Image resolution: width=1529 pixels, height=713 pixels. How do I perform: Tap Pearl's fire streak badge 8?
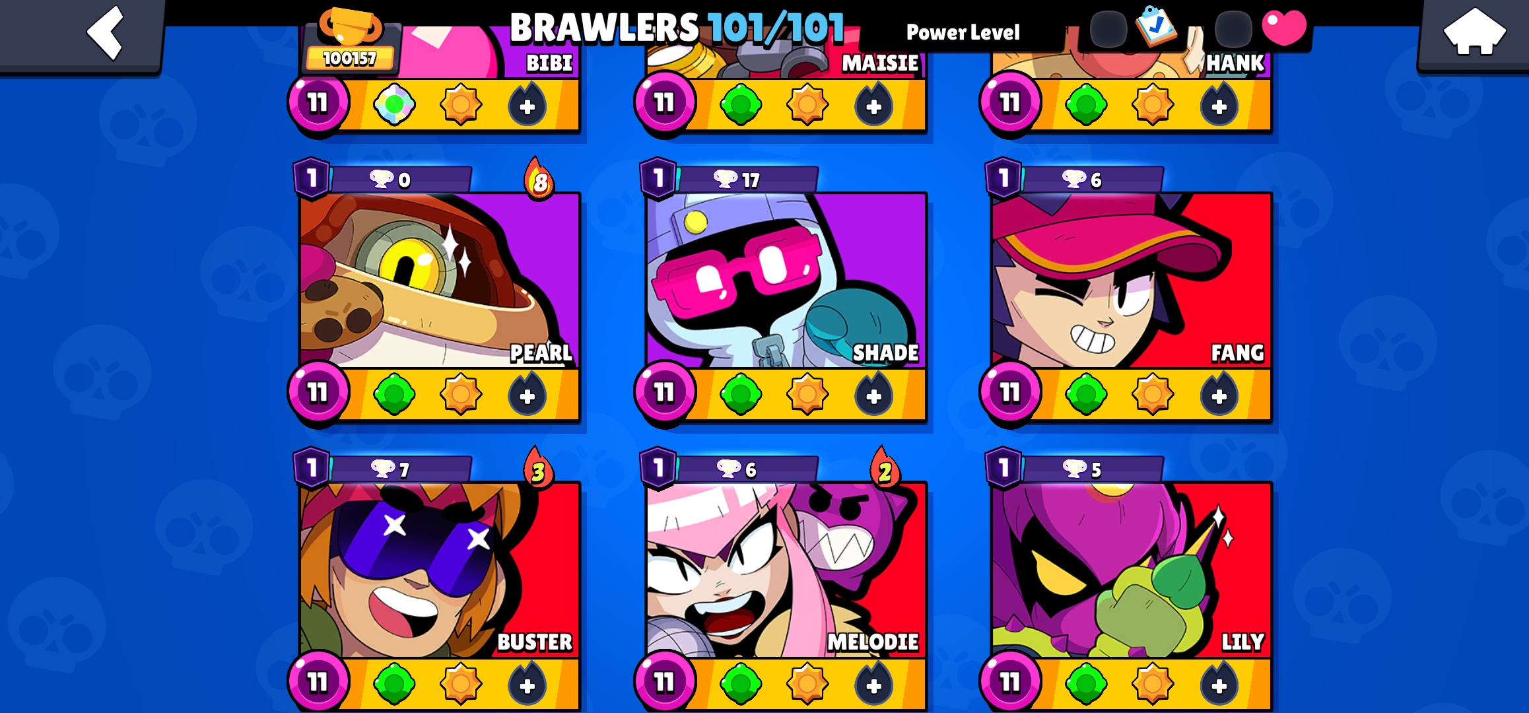(539, 179)
